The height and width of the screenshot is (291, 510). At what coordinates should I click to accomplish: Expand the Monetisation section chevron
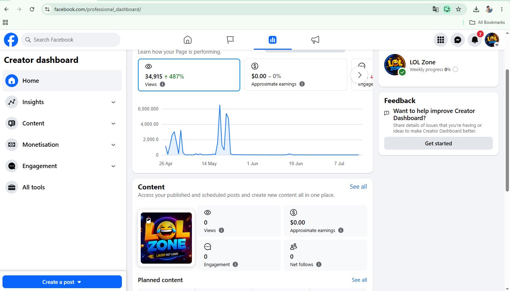coord(113,145)
